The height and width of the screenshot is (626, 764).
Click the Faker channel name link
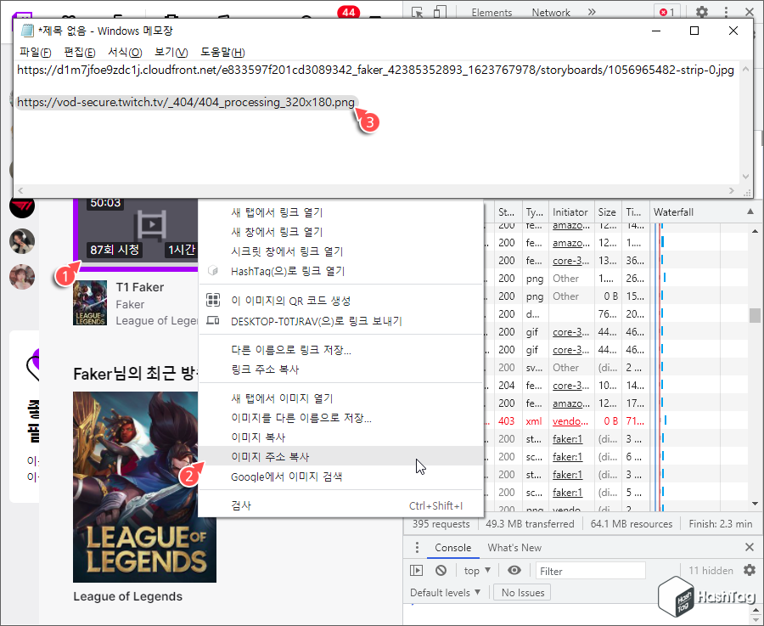click(130, 304)
